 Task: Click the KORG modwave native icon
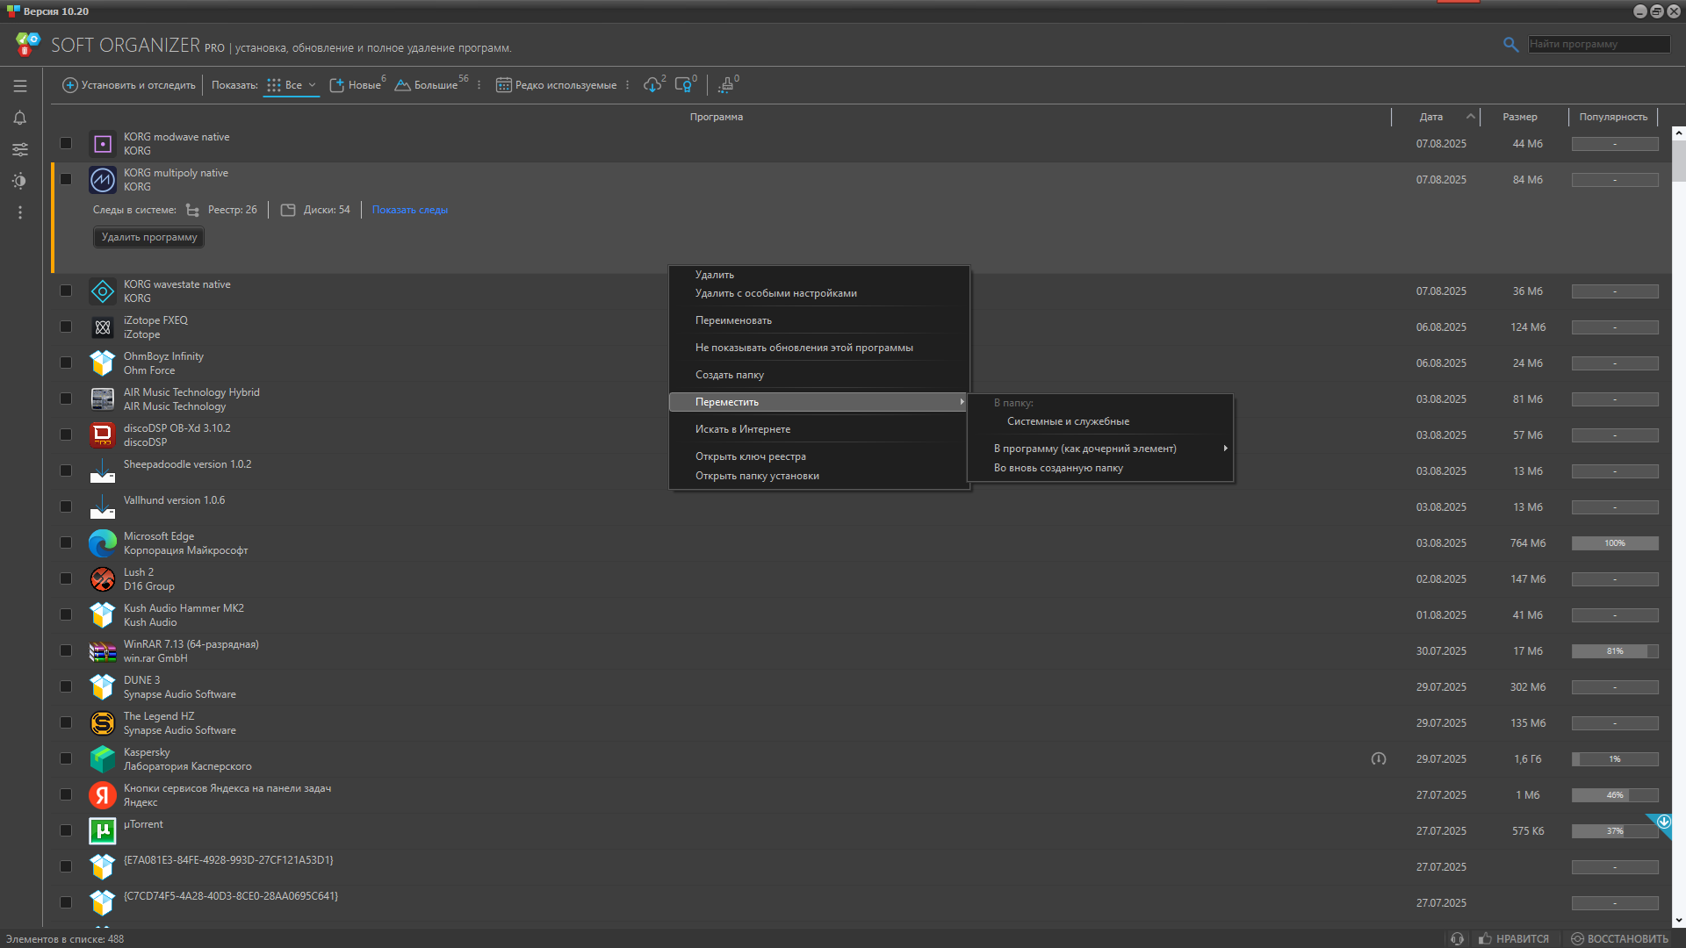(103, 144)
